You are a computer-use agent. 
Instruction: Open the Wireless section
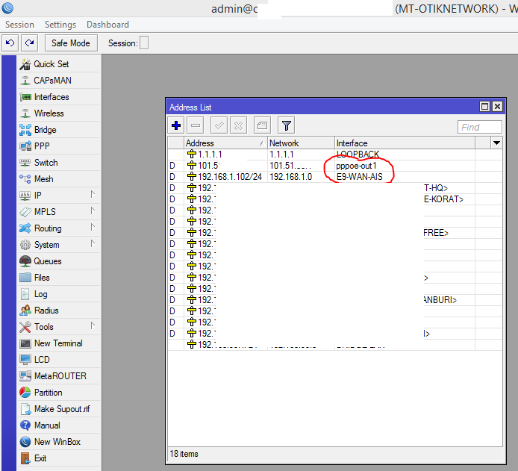pos(59,113)
